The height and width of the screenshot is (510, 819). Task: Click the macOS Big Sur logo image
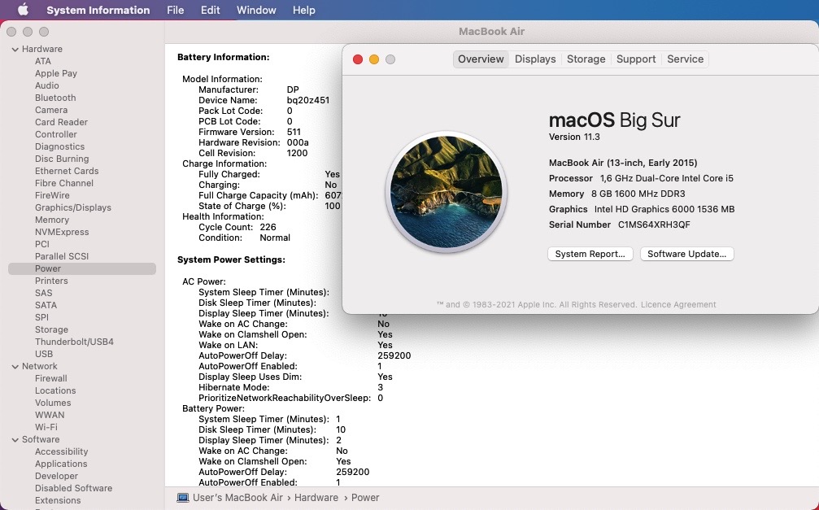(446, 192)
